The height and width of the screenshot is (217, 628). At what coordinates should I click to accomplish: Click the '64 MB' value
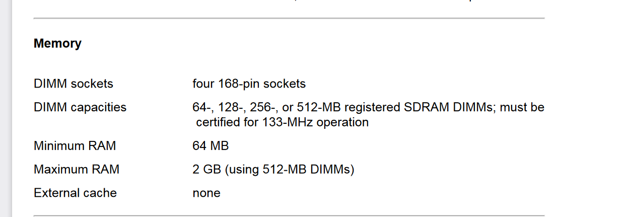tap(211, 146)
